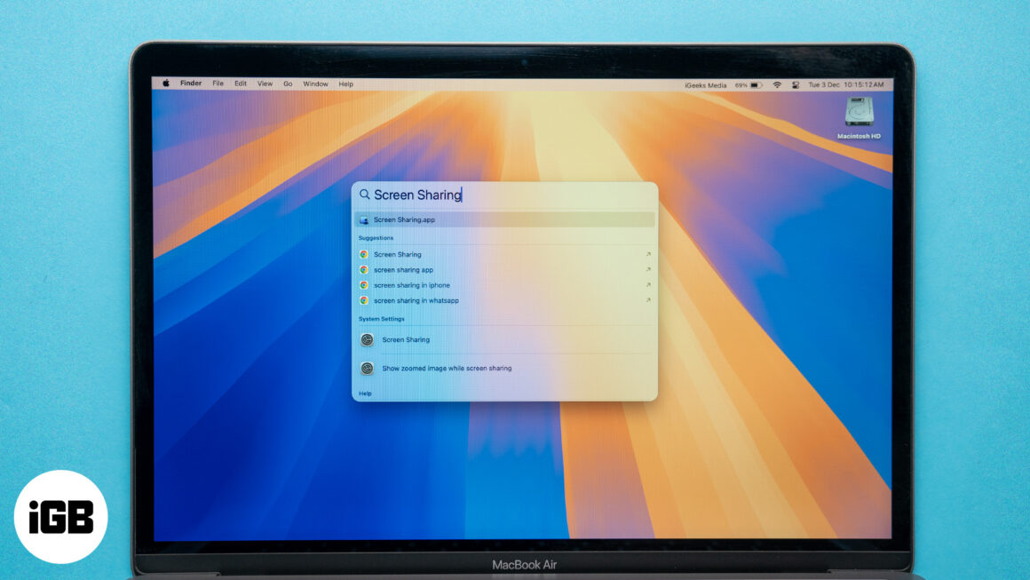Open the Go menu
Screen dimensions: 1030x580
287,83
